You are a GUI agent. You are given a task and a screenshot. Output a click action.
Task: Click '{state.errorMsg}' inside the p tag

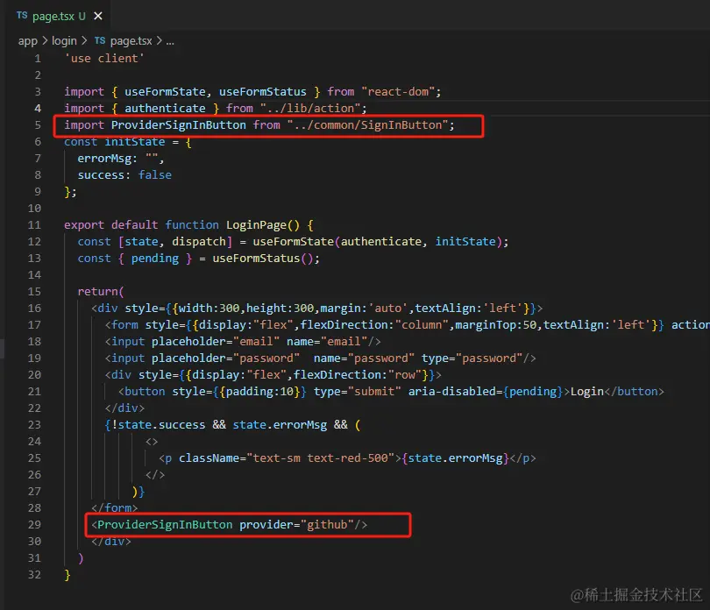click(456, 458)
